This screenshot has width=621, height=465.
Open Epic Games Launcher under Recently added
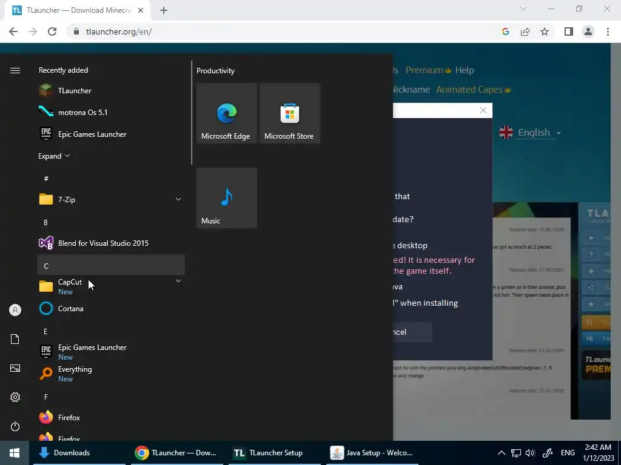point(111,134)
